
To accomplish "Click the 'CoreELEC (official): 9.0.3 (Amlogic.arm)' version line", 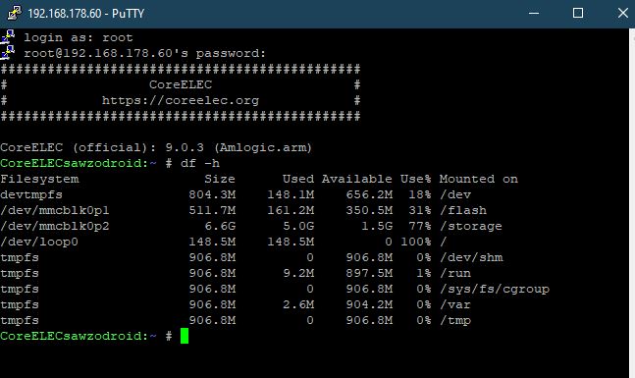I will coord(156,147).
